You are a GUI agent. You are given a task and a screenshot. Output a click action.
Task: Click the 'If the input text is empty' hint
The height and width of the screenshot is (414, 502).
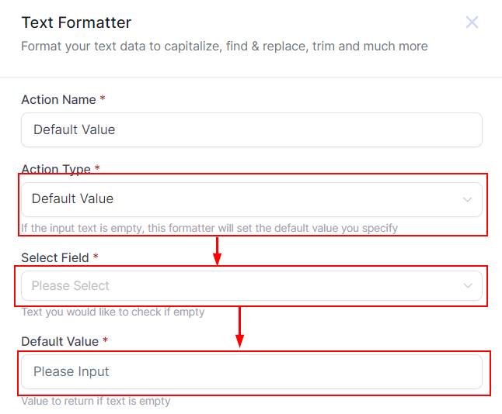pyautogui.click(x=209, y=228)
